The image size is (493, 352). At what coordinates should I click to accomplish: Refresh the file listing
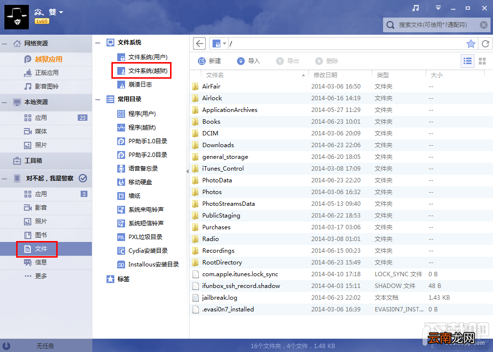coord(485,44)
